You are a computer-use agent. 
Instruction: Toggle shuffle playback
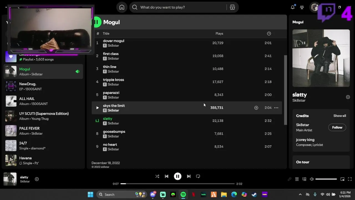[x=157, y=176]
